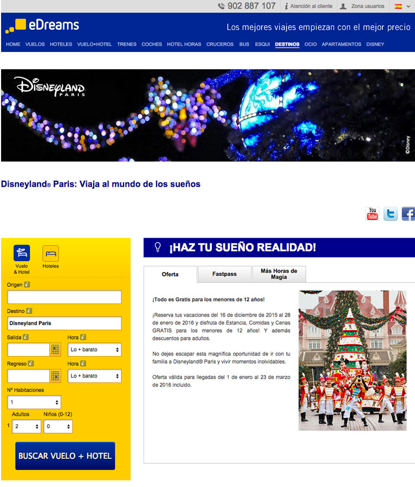
Task: Go to HOME in the navigation bar
Action: 13,44
